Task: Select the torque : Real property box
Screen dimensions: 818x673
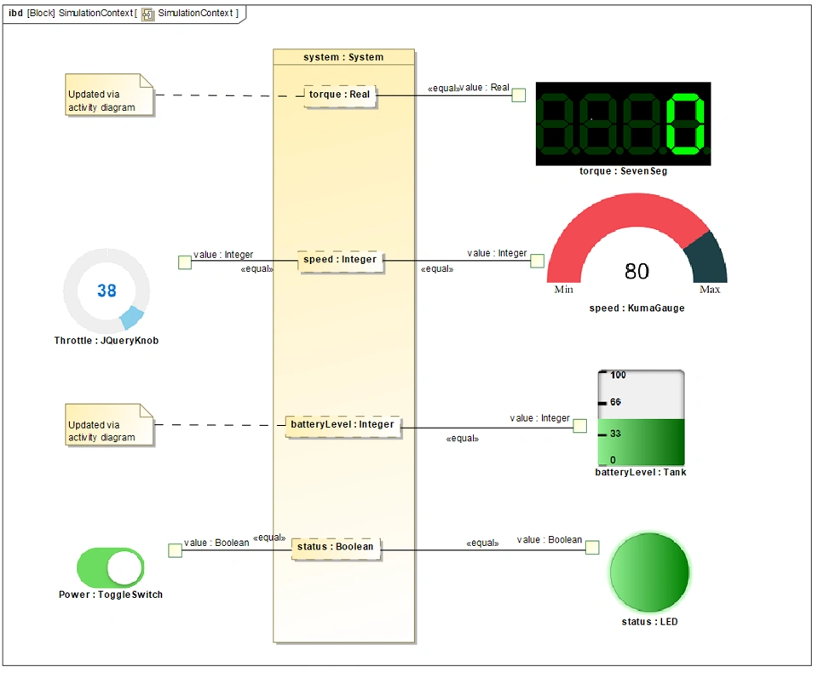Action: (340, 96)
